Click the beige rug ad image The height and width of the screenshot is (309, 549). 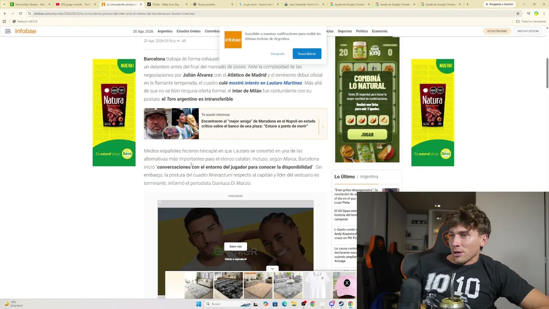coord(258,285)
